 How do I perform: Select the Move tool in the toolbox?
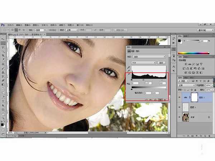tap(3, 39)
